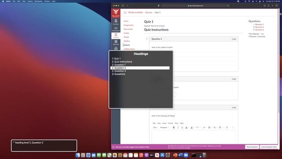
Task: Flag Question 1 with the flag checkbox
Action: 147,39
